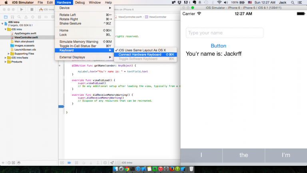Tap the blue Button in the simulator

coord(218,46)
